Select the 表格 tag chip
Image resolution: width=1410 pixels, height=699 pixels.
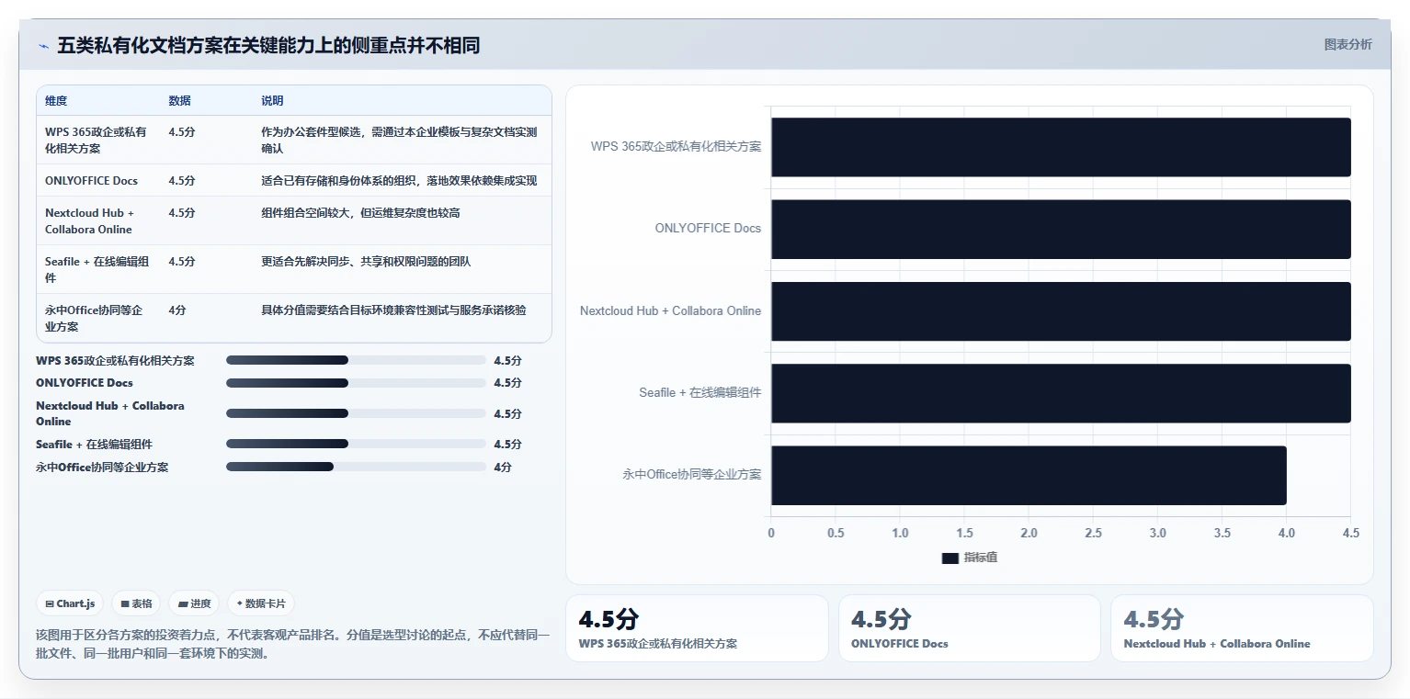tap(136, 603)
